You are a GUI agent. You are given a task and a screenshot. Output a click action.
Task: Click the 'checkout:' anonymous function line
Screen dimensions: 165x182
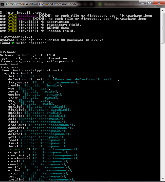42,125
